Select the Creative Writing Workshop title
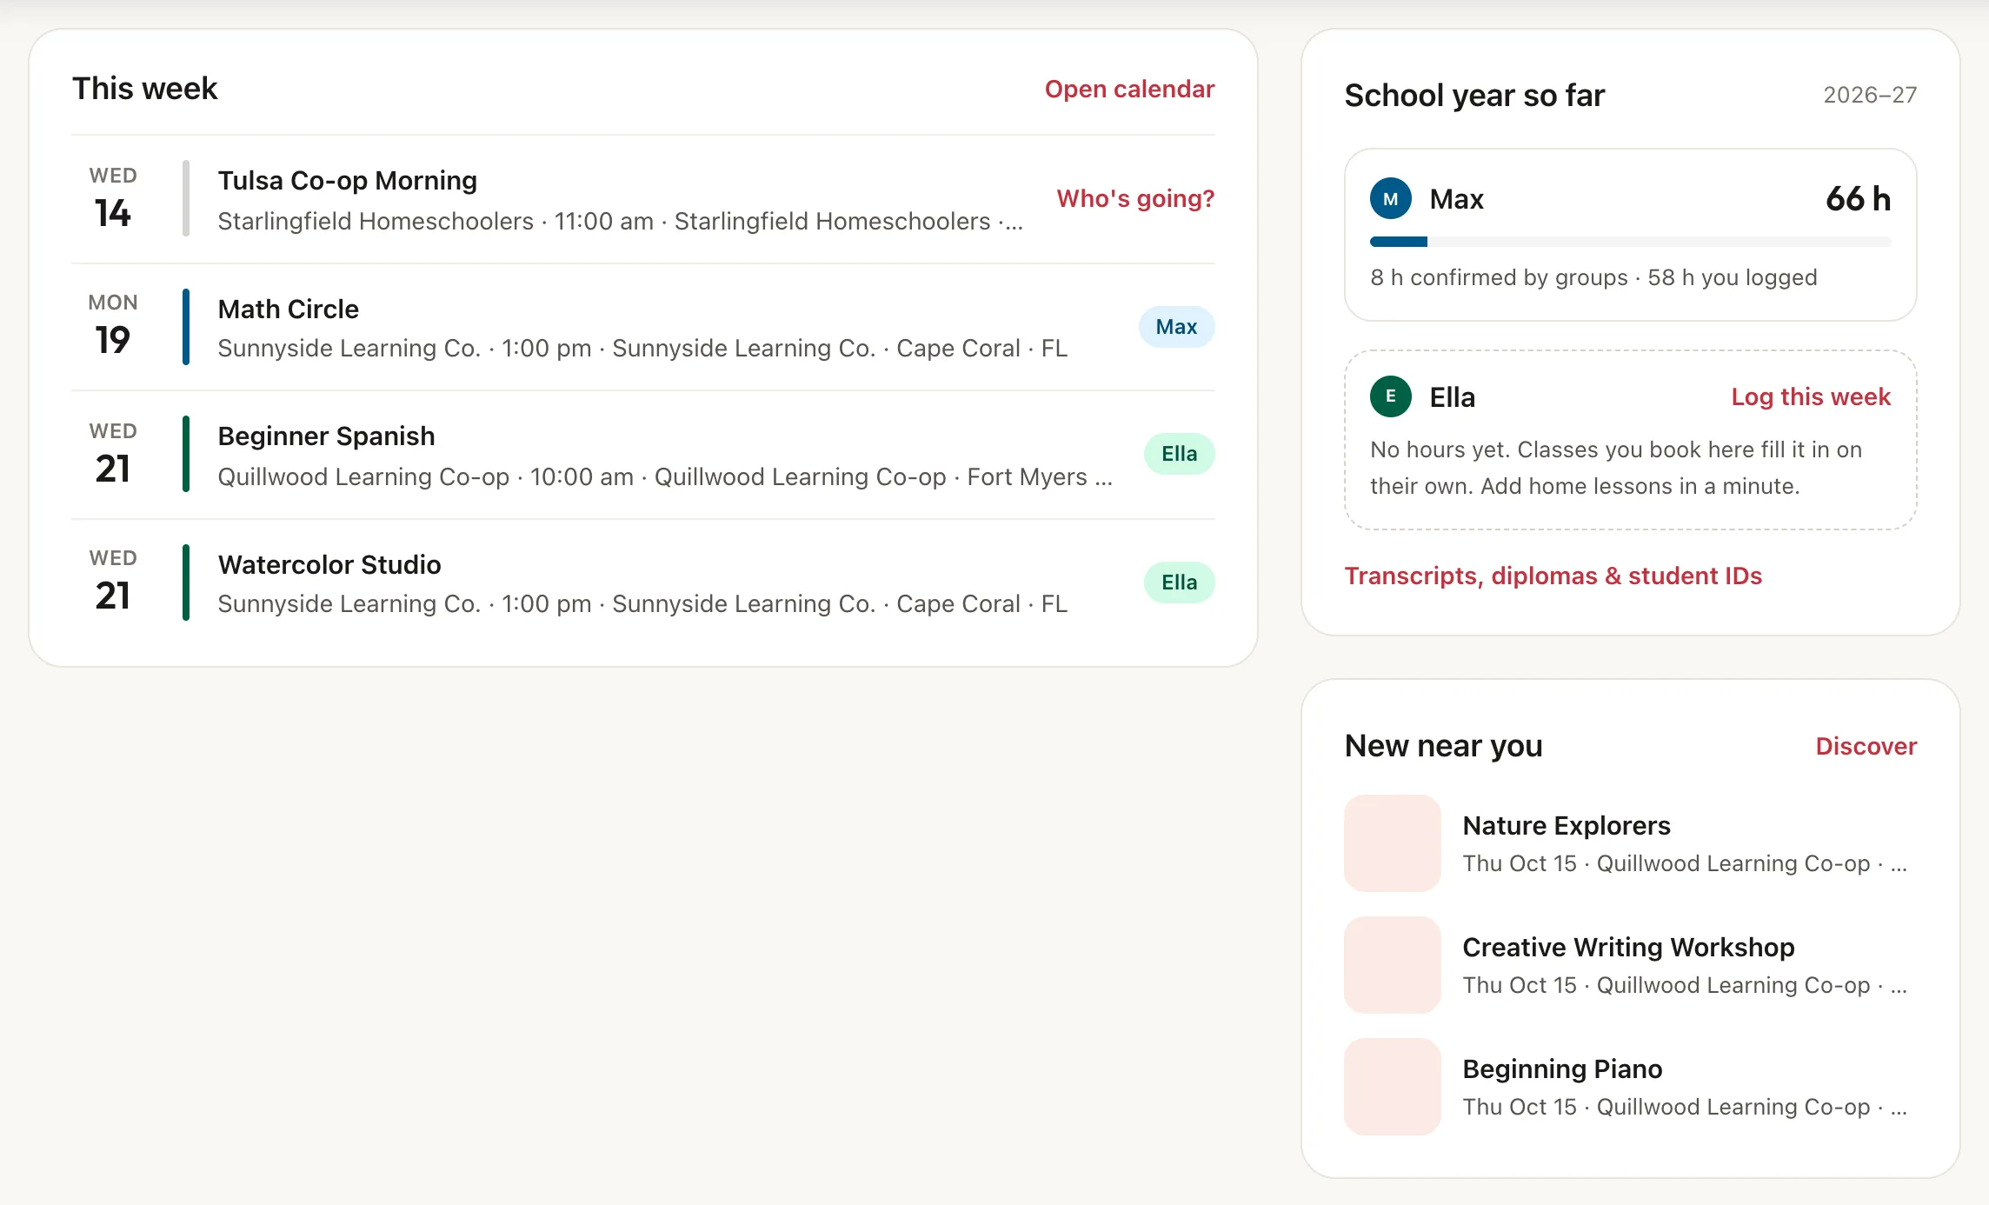Viewport: 1989px width, 1205px height. [x=1628, y=947]
